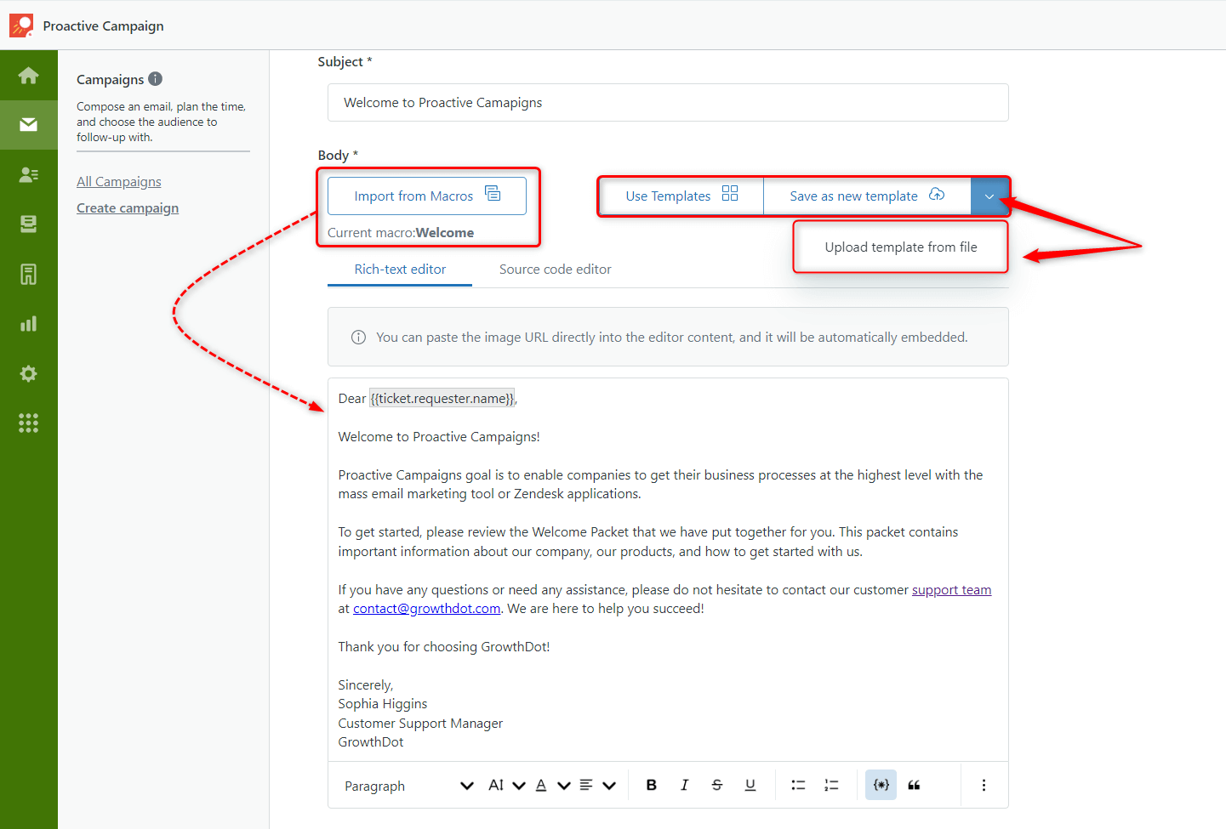Click the 'Welcome to Proactive Campaigns!' line
The width and height of the screenshot is (1226, 829).
coord(439,437)
